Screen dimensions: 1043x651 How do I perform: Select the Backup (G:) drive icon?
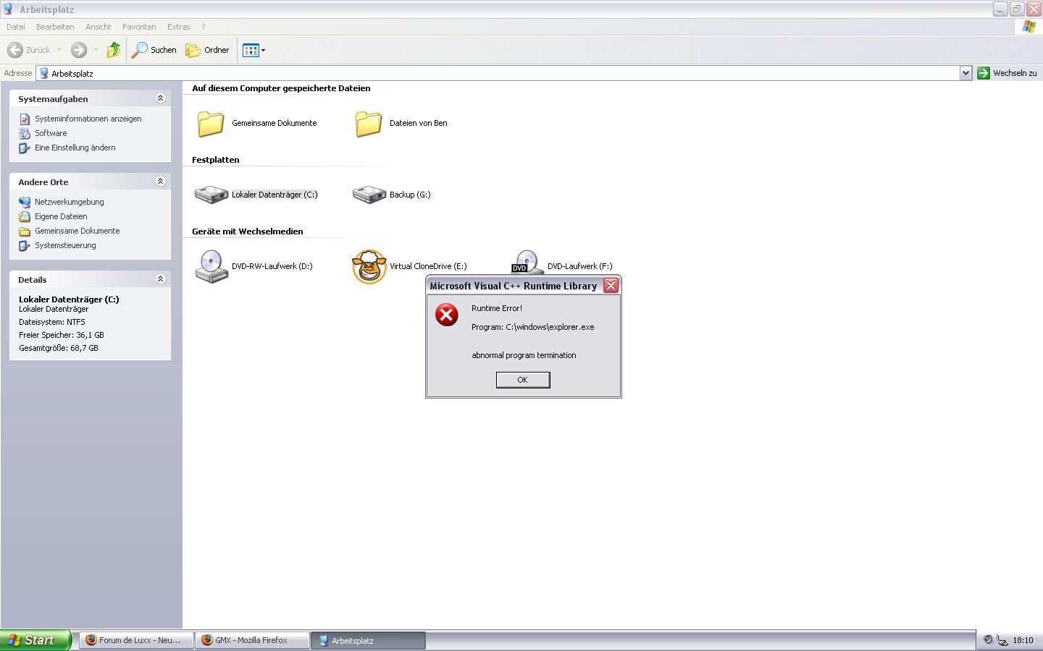click(x=369, y=194)
